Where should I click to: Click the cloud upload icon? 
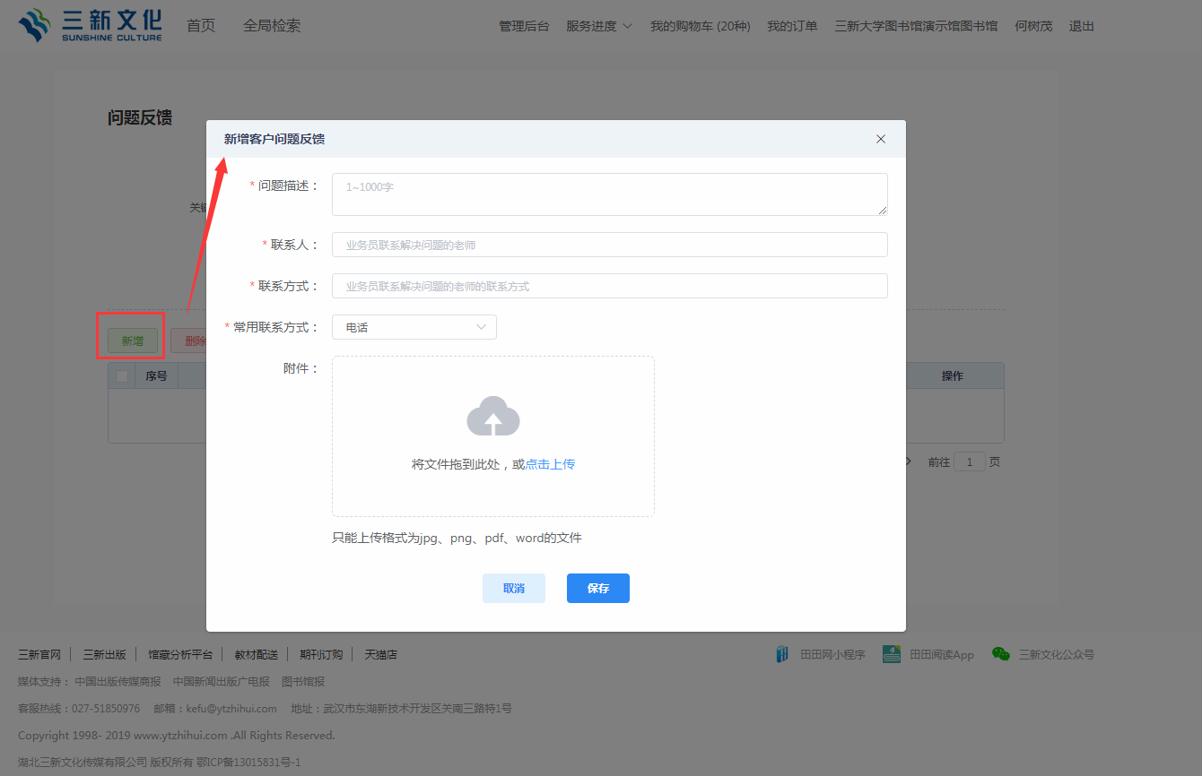492,417
